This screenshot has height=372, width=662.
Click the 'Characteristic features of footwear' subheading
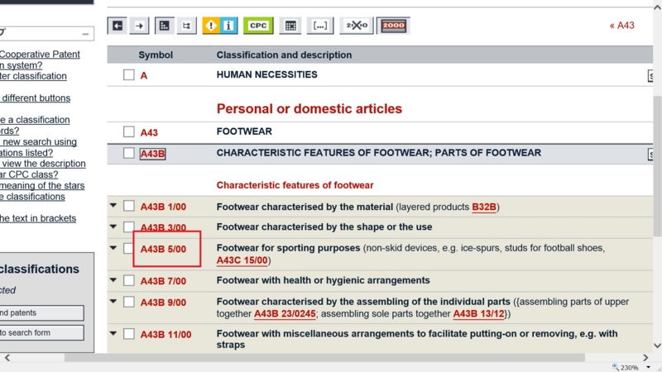pos(295,185)
